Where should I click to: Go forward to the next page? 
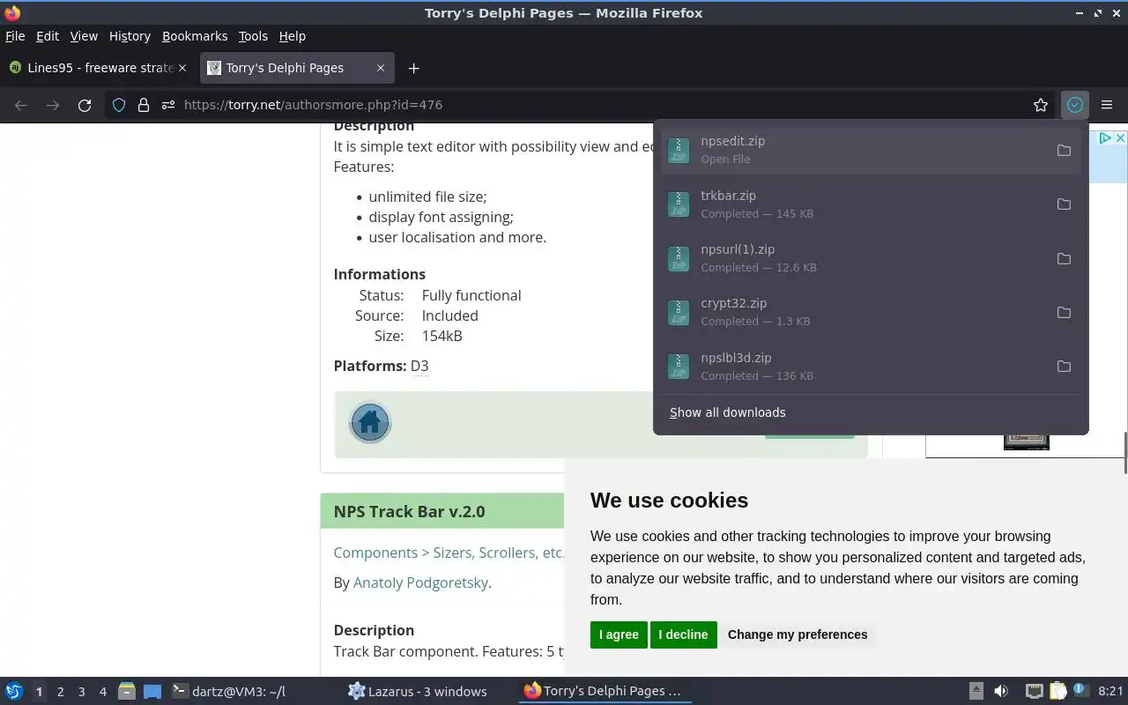[x=53, y=105]
